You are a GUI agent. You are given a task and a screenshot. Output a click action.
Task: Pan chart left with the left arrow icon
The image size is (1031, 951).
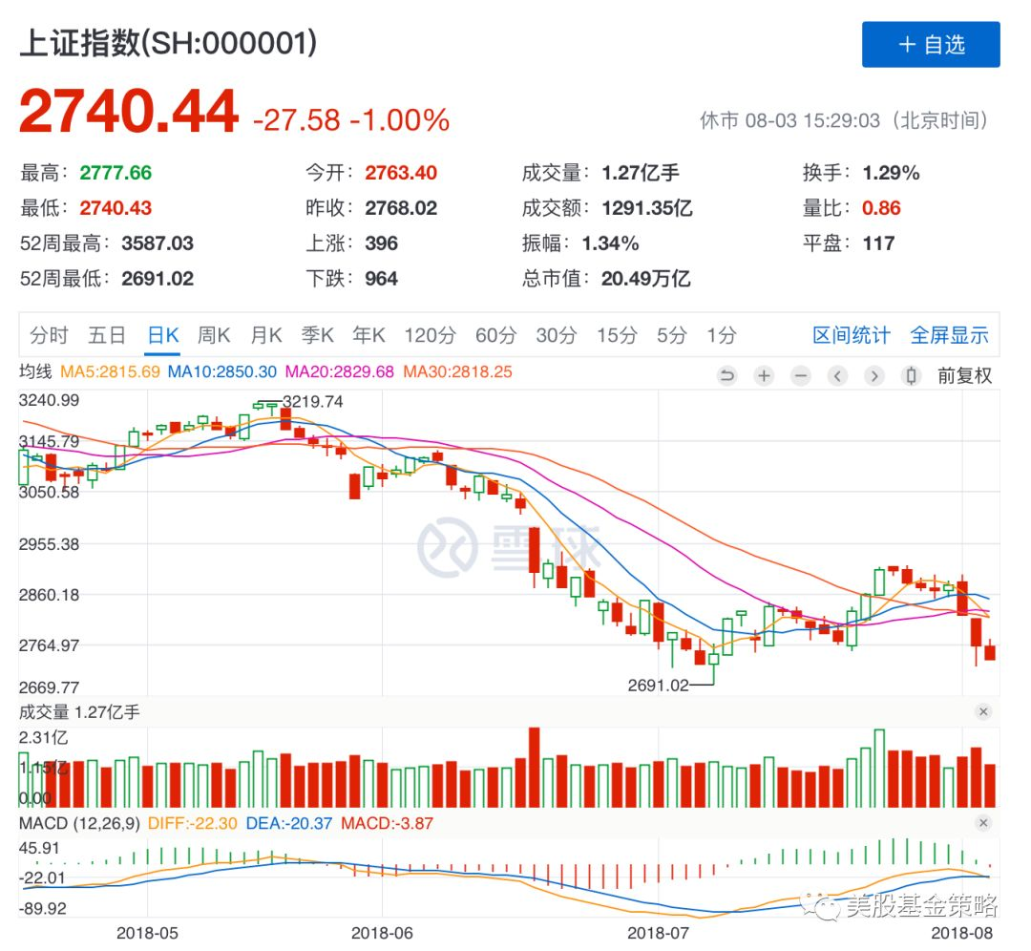838,376
